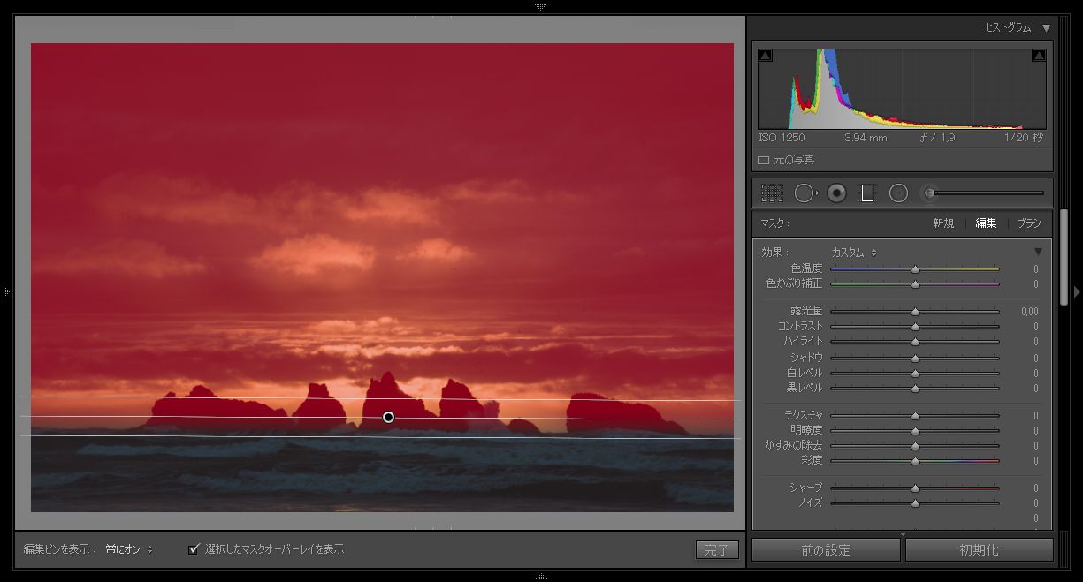Click the 明瞭度 slider handle
Screen dimensions: 1083x582
click(x=915, y=431)
